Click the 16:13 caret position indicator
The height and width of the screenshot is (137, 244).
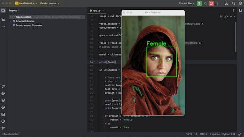(x=189, y=134)
